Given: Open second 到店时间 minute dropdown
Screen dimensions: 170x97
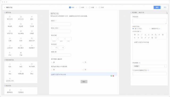Looking at the screenshot, I should [61, 48].
